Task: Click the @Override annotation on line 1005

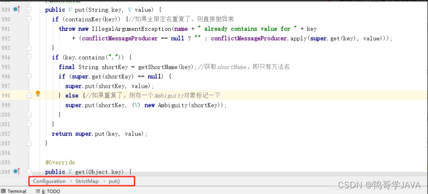Action: click(x=60, y=162)
